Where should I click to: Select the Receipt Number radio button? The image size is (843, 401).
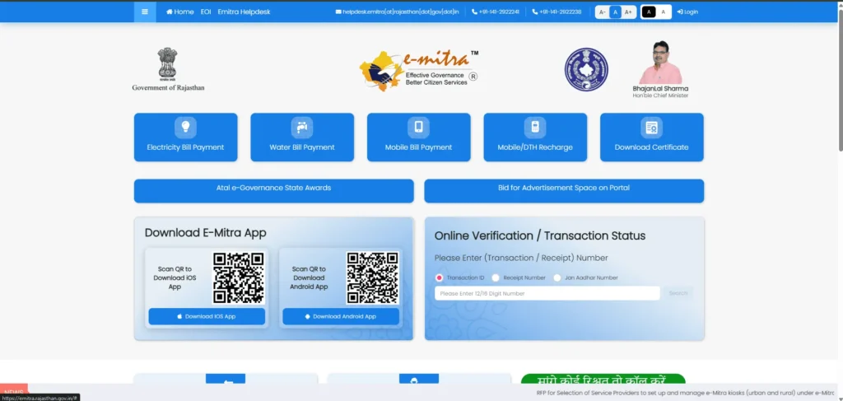point(495,278)
